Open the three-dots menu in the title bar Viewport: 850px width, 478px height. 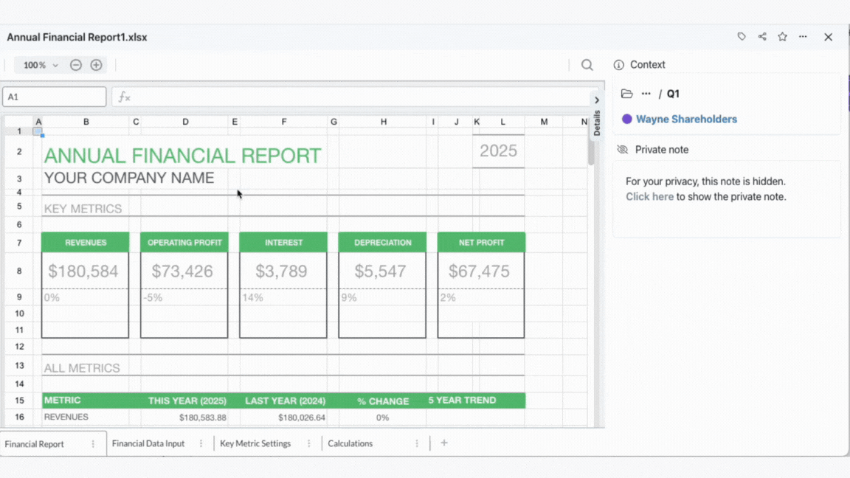803,36
